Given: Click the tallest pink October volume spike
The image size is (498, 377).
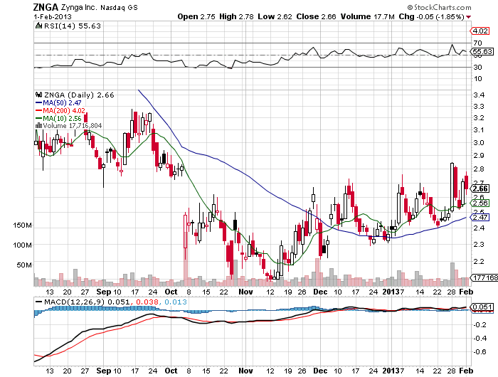Looking at the screenshot, I should click(186, 258).
